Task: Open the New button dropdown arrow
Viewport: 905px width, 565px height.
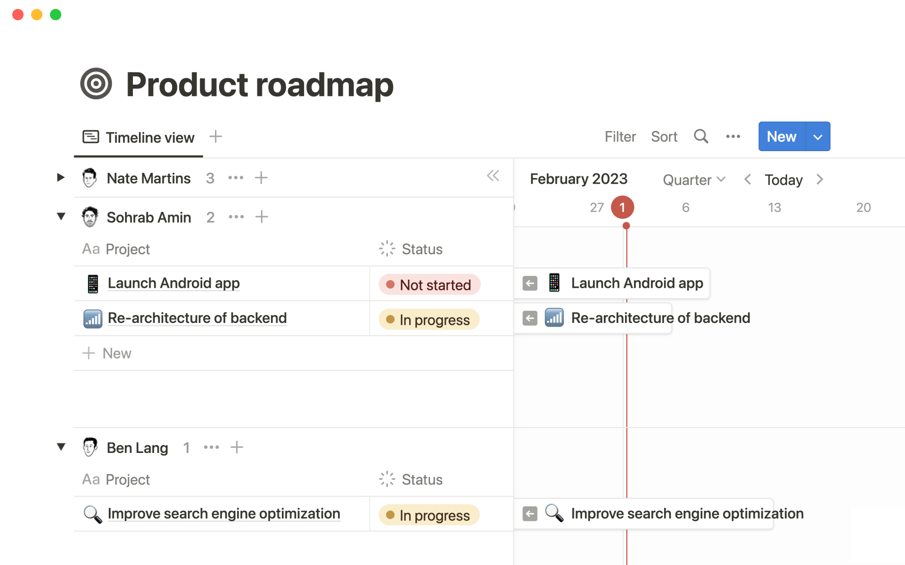Action: tap(818, 137)
